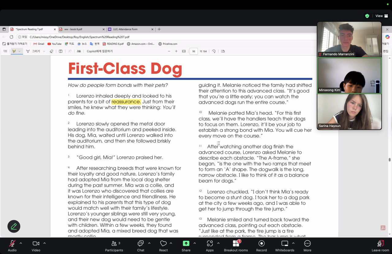The height and width of the screenshot is (254, 392).
Task: Click the green annotate pencil button
Action: 14,226
